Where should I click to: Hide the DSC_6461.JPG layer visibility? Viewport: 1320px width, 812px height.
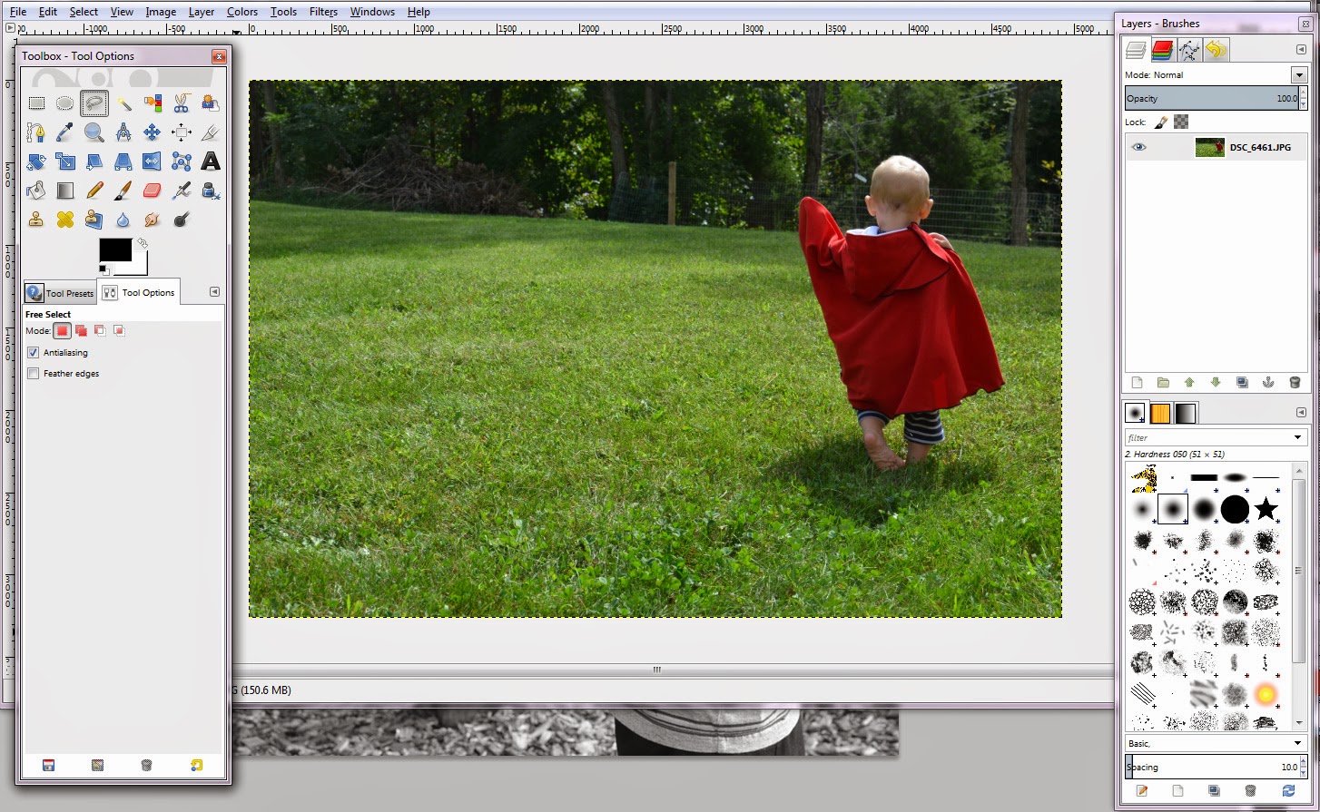coord(1138,146)
